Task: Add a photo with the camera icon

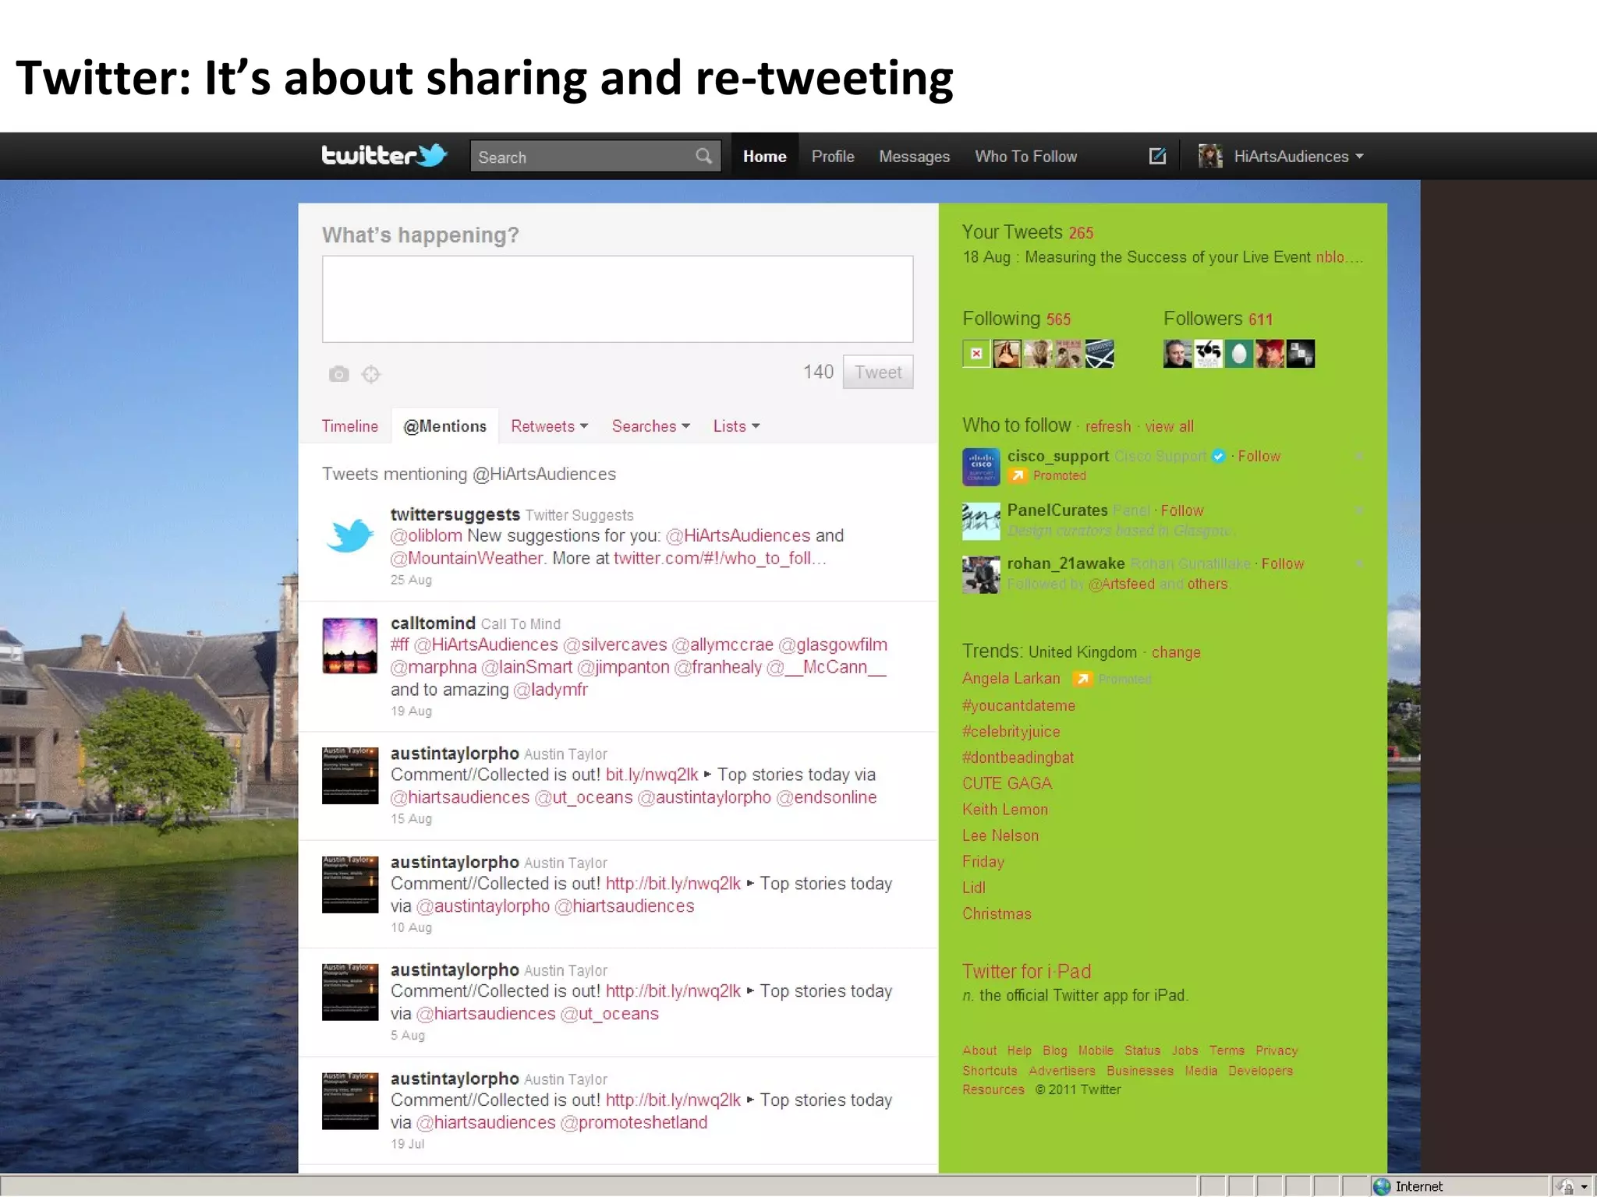Action: click(x=338, y=374)
